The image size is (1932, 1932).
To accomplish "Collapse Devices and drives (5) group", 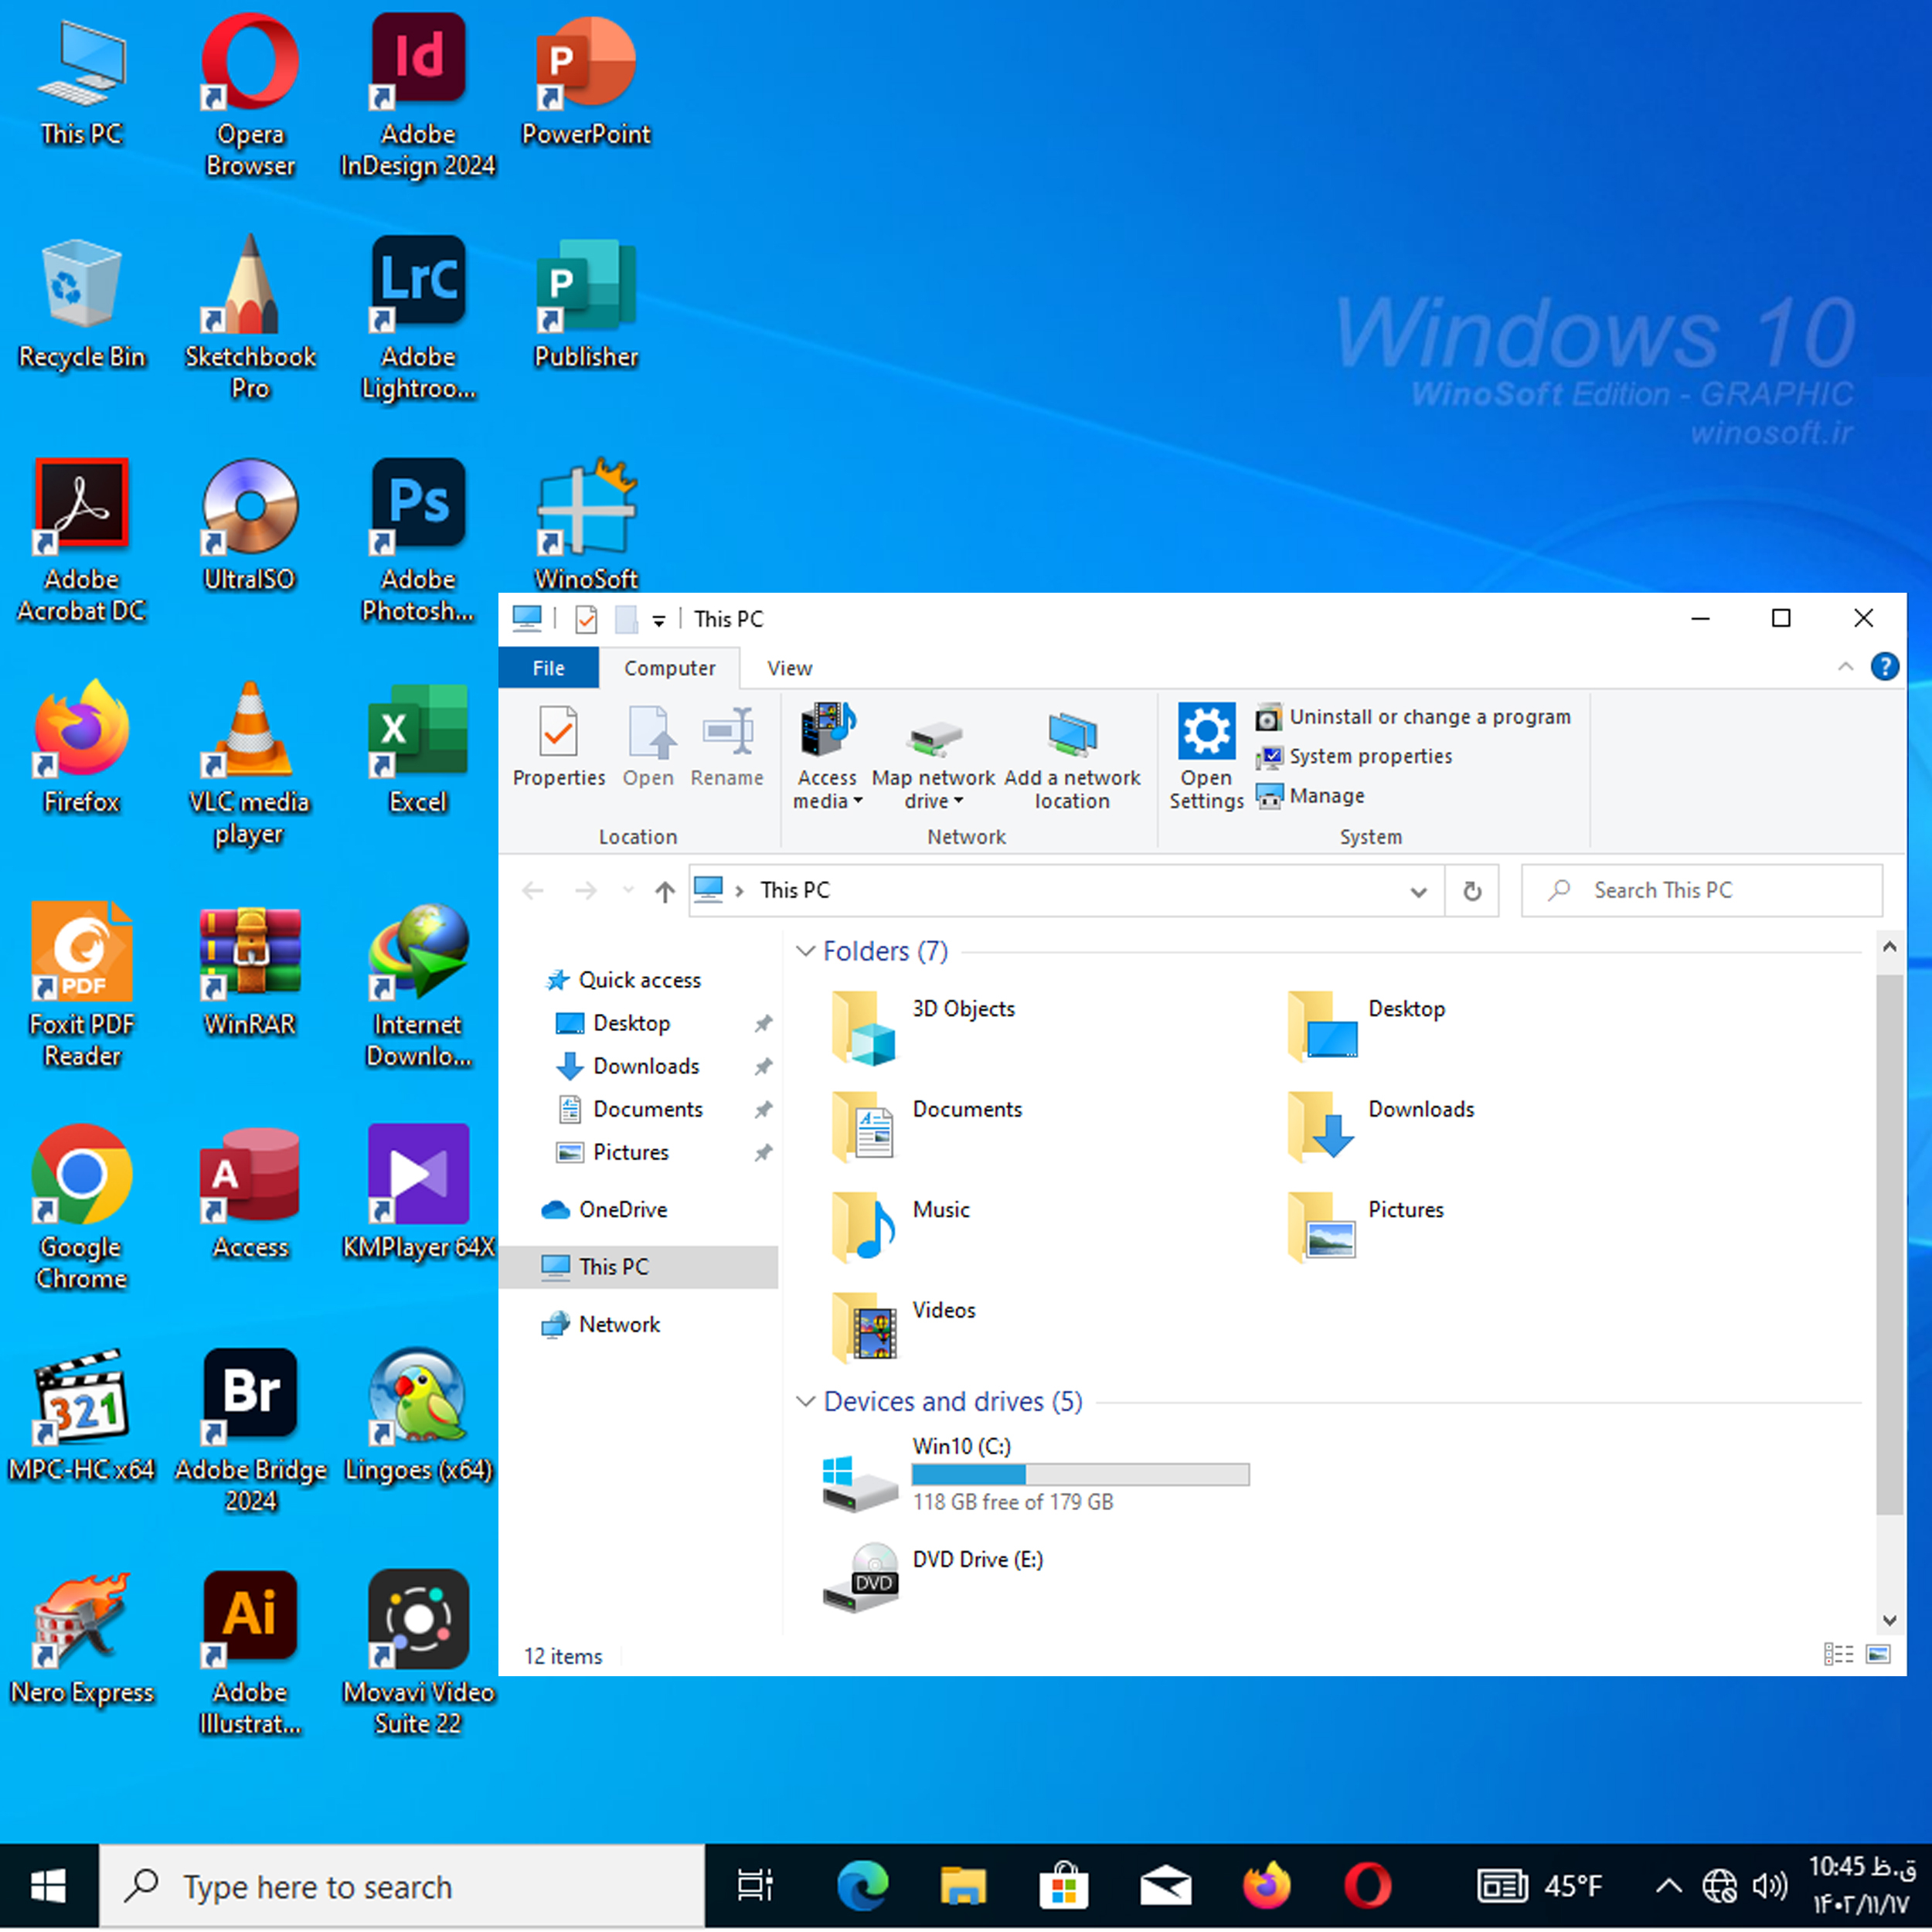I will tap(805, 1402).
